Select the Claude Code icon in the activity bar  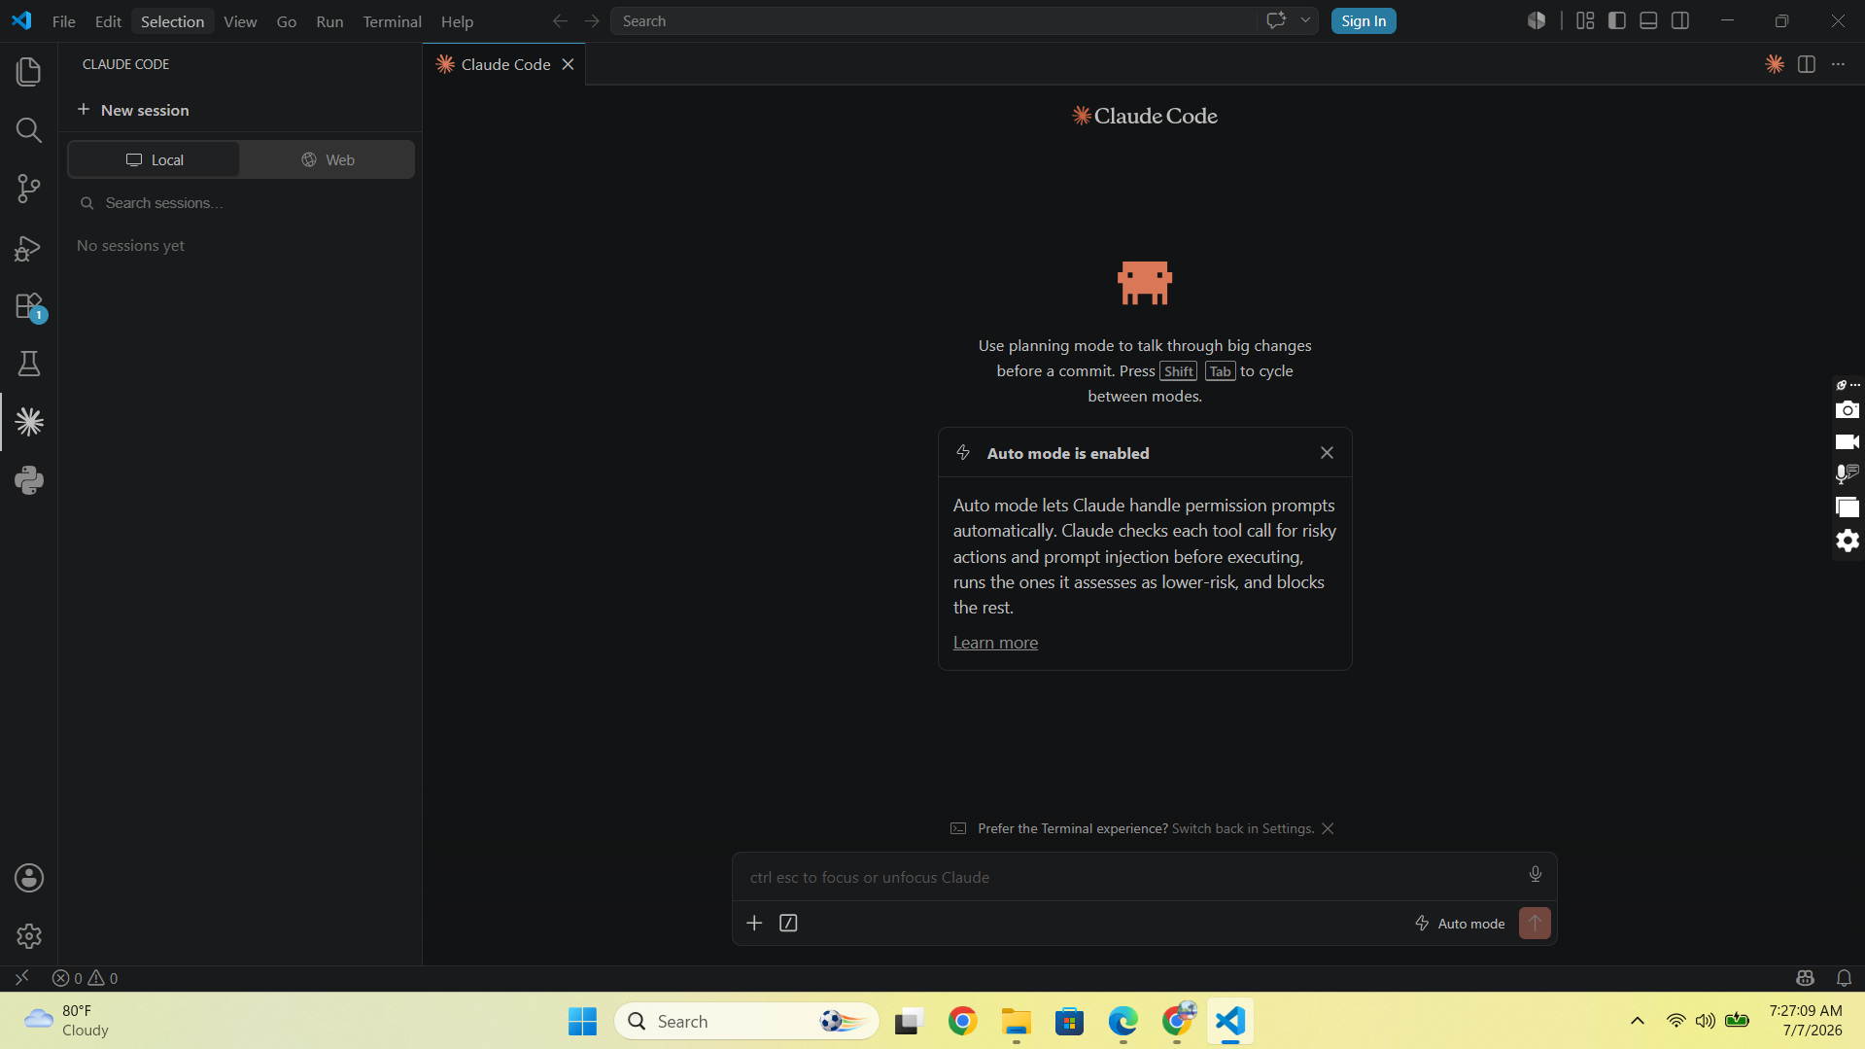pos(29,422)
